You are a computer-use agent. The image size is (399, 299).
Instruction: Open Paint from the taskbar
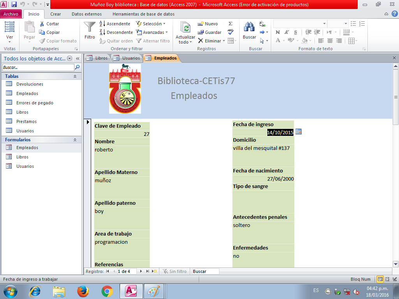tap(154, 291)
